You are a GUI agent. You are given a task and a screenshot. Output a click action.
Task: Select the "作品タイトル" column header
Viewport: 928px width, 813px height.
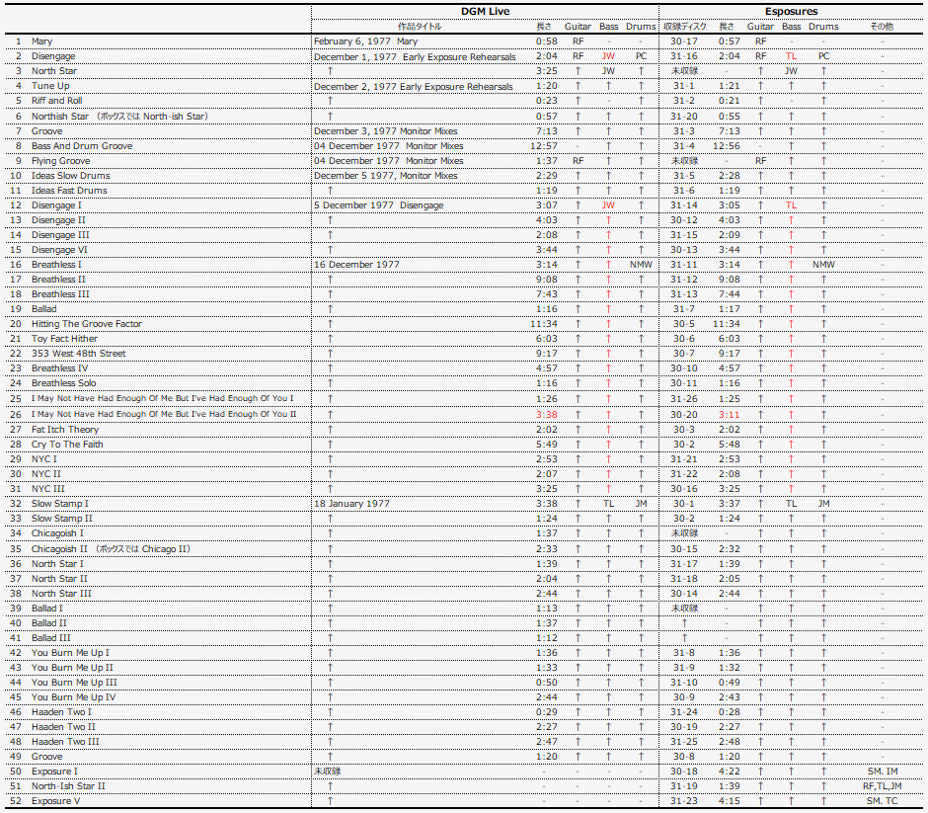419,27
